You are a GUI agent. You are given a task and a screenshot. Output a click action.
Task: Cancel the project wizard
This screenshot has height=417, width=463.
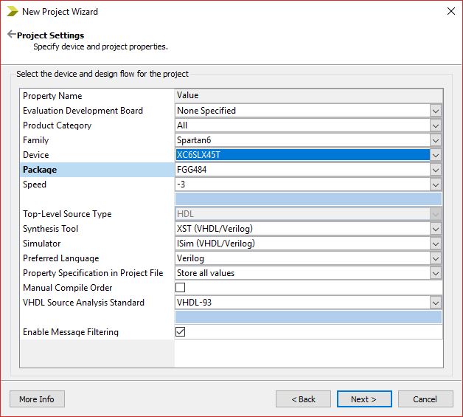pyautogui.click(x=425, y=399)
